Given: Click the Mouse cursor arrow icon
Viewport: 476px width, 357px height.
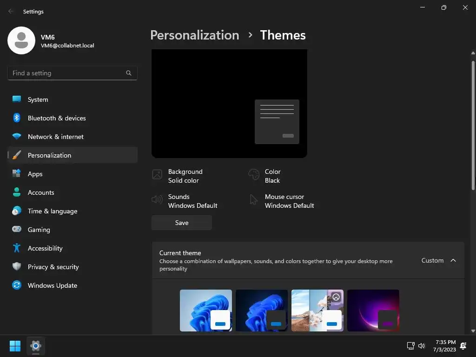Looking at the screenshot, I should tap(253, 200).
